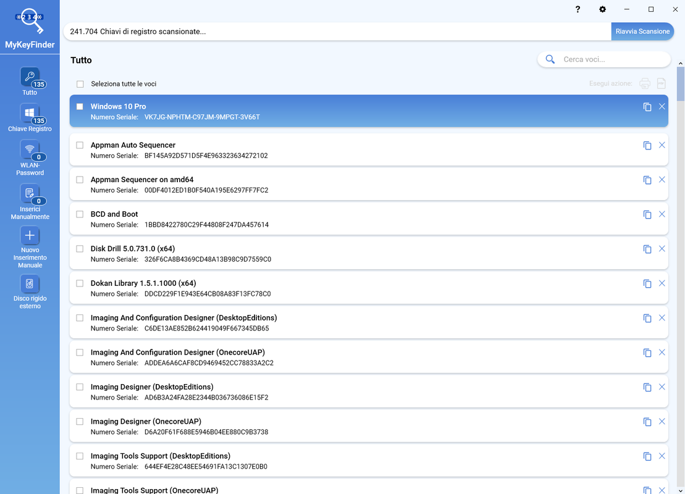Check the Windows 10 Pro checkbox
Image resolution: width=685 pixels, height=494 pixels.
pos(80,107)
